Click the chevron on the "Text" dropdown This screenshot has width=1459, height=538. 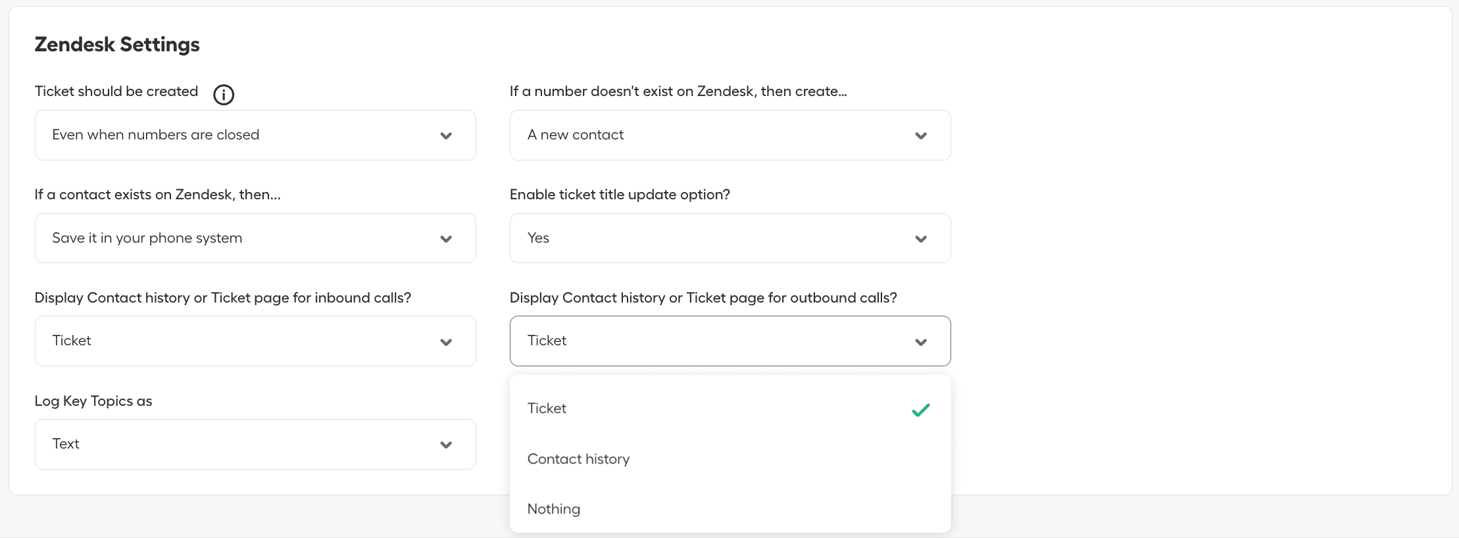pos(446,444)
